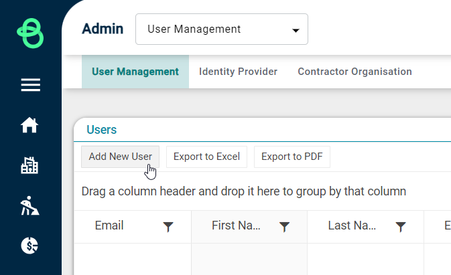Open the Contractor Organisation tab

pyautogui.click(x=355, y=72)
